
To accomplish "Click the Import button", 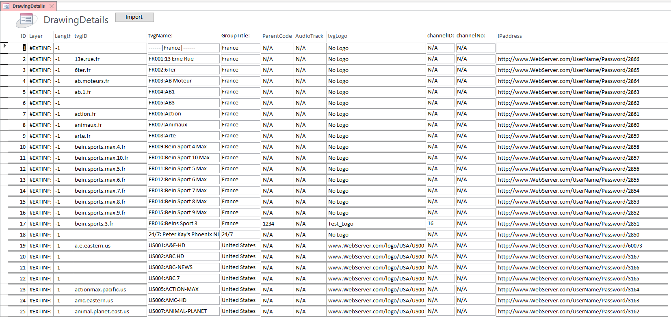I will 134,17.
